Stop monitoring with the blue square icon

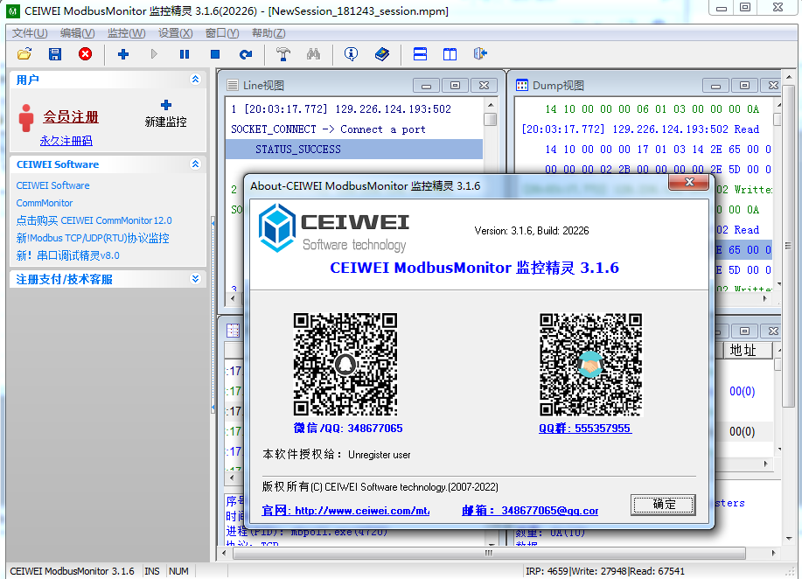click(215, 53)
